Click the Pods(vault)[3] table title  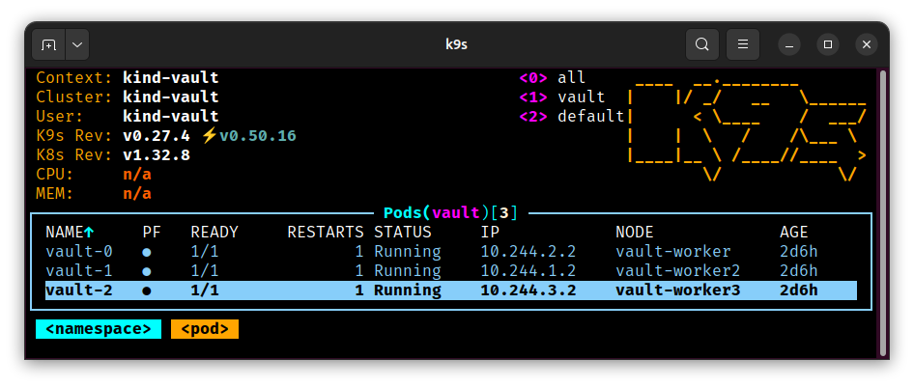coord(450,213)
